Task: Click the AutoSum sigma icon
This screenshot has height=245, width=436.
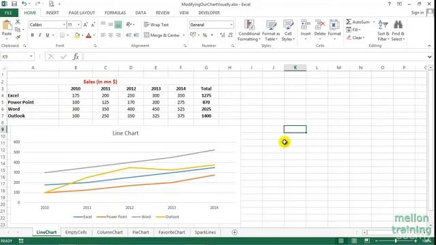Action: coord(349,22)
